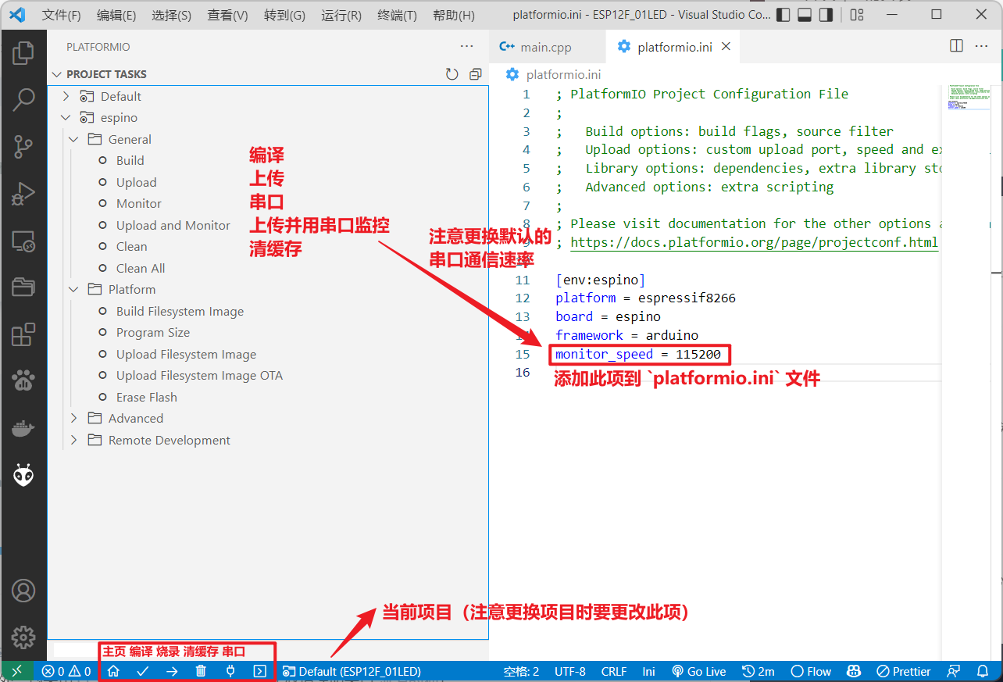Click the feedback icon in status bar

[954, 671]
